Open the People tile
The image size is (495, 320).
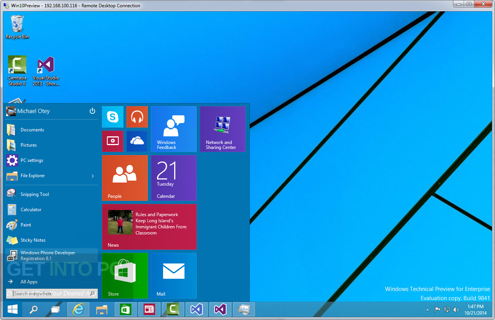click(x=125, y=178)
